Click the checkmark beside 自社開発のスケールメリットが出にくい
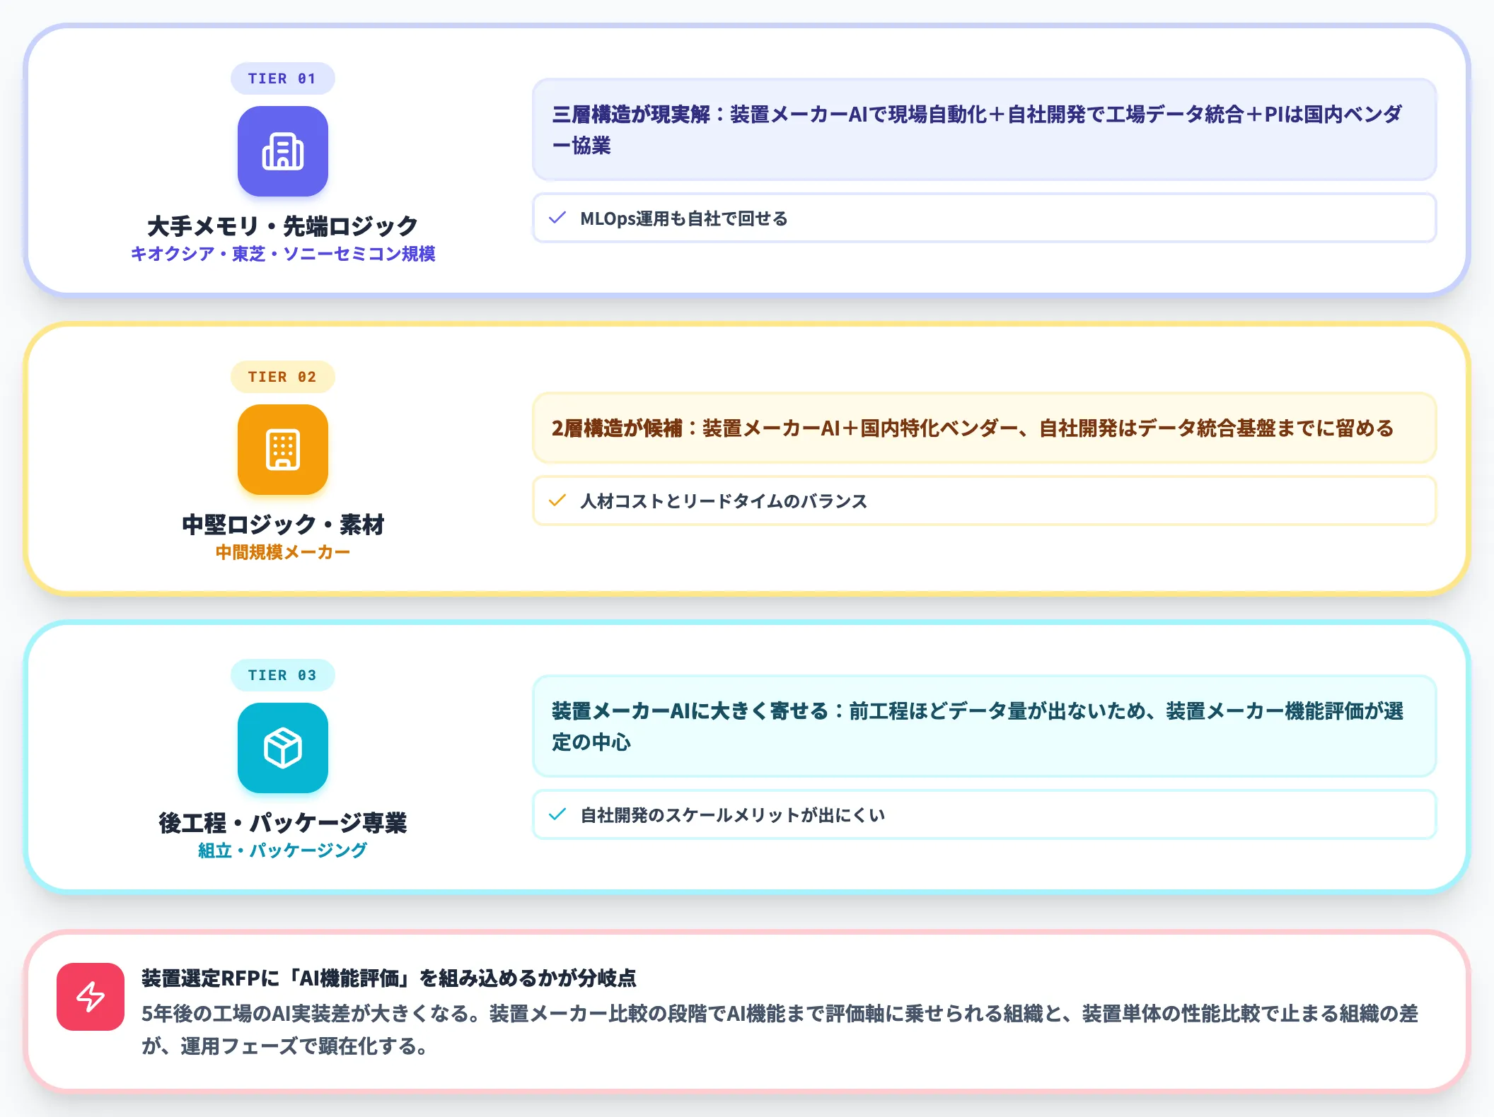Screen dimensions: 1494x1117 click(557, 814)
